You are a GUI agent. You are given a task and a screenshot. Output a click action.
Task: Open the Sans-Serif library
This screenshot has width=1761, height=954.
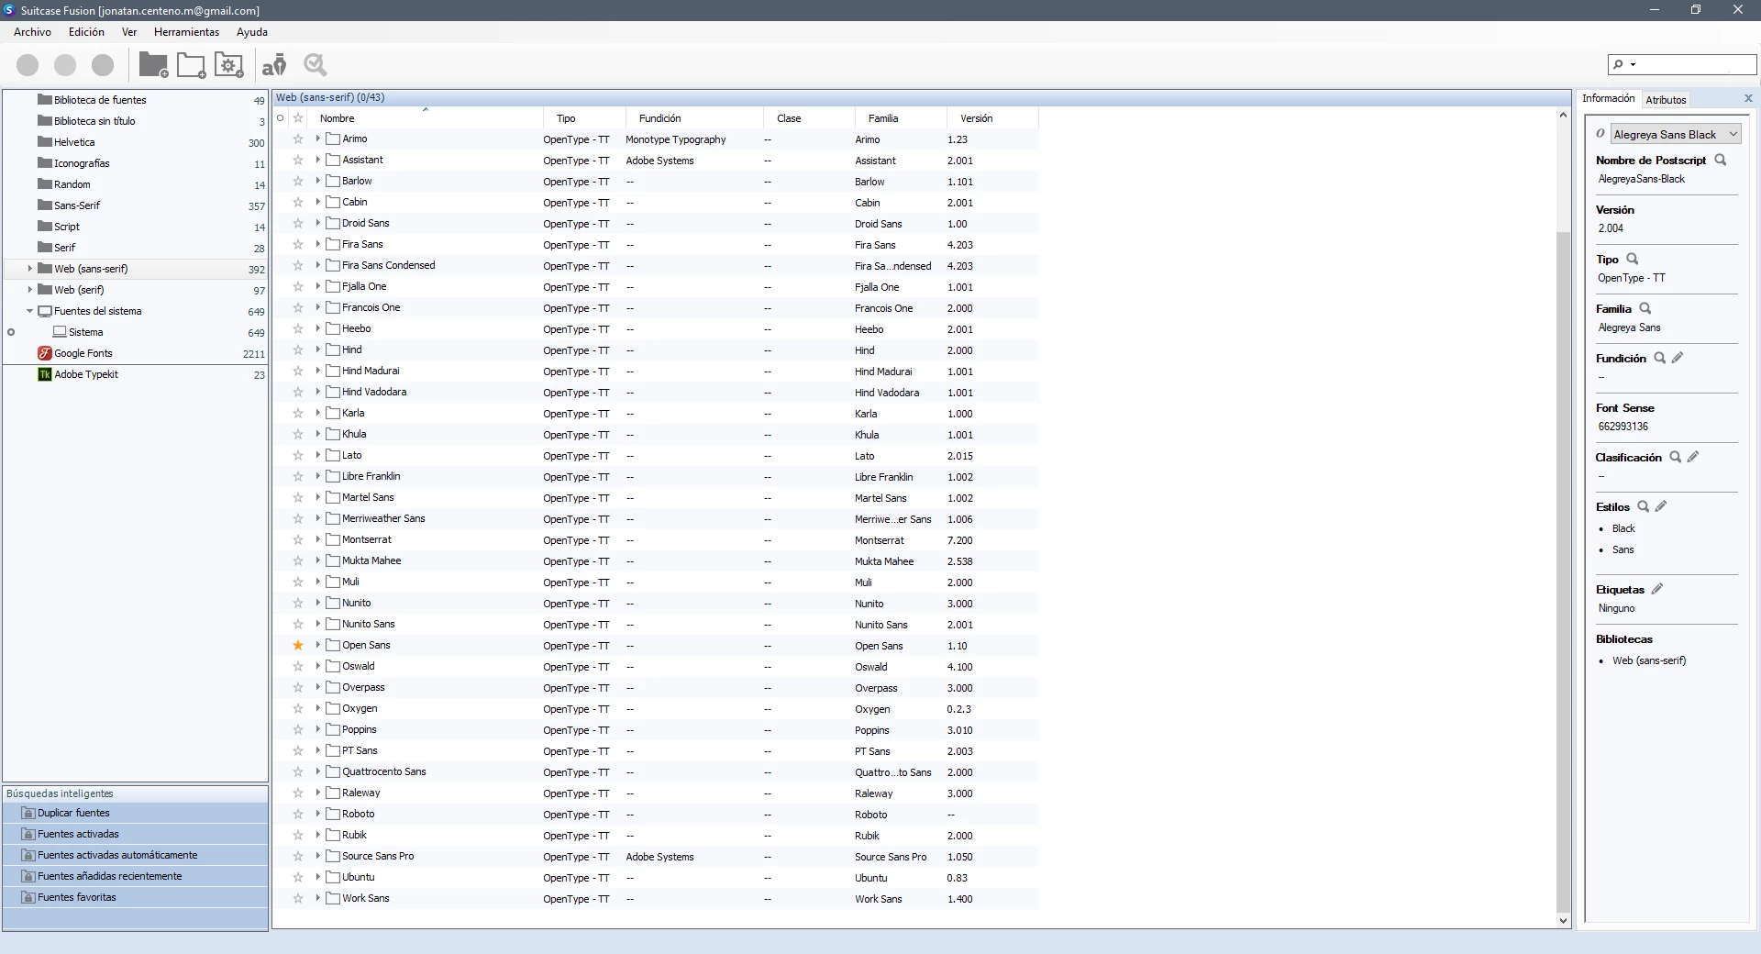pos(136,205)
